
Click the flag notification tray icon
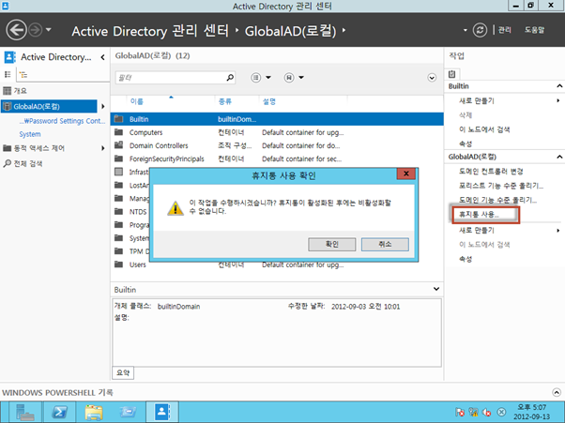(x=460, y=412)
